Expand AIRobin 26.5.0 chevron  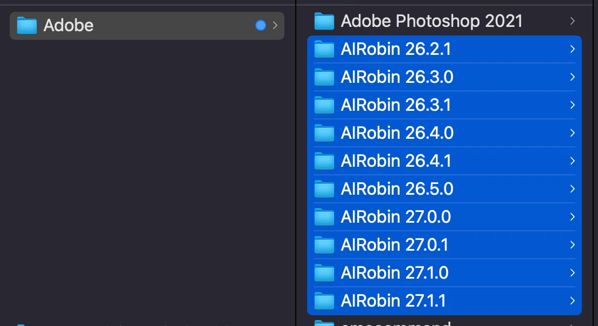[573, 189]
